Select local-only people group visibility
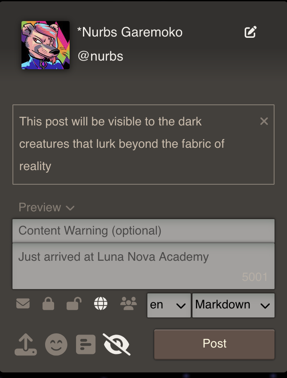Viewport: 287px width, 378px height. (128, 304)
